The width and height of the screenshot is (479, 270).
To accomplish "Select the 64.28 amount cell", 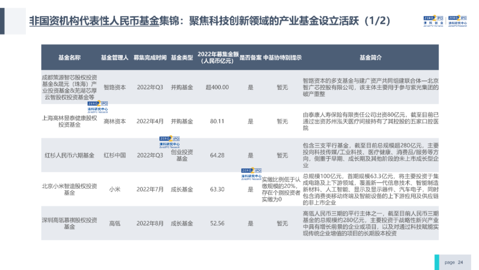I will [x=217, y=155].
